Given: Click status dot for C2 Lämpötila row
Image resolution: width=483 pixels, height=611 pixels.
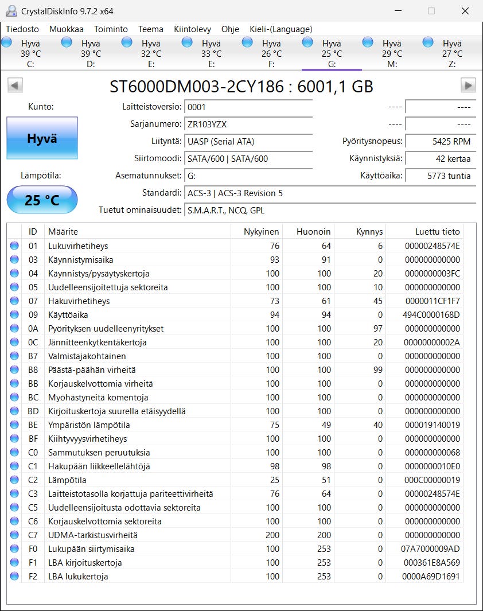Looking at the screenshot, I should pyautogui.click(x=14, y=480).
